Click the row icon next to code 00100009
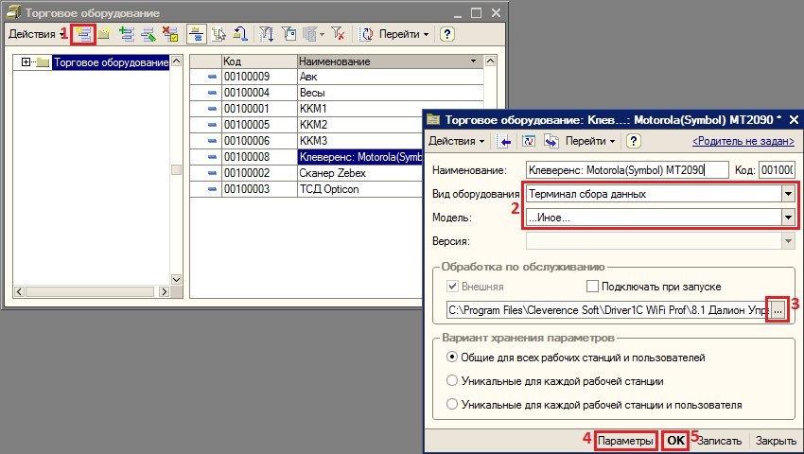The image size is (804, 454). tap(212, 77)
